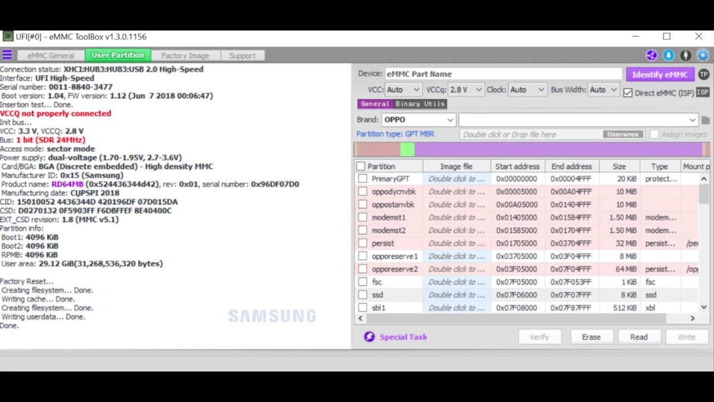Click the green segment in partition map bar
The width and height of the screenshot is (714, 402).
click(x=407, y=150)
